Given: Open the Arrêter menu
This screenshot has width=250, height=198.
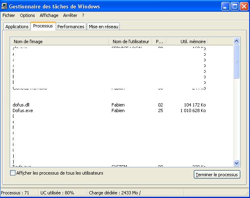Looking at the screenshot, I should (x=70, y=15).
